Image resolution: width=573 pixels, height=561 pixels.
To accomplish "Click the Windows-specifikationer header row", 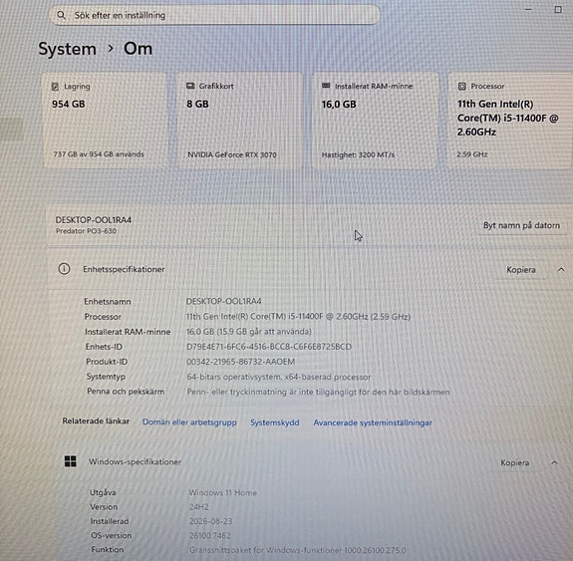I will (x=313, y=462).
